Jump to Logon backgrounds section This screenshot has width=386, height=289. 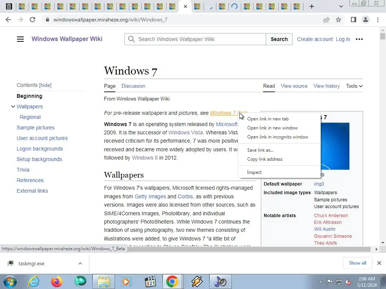[40, 149]
